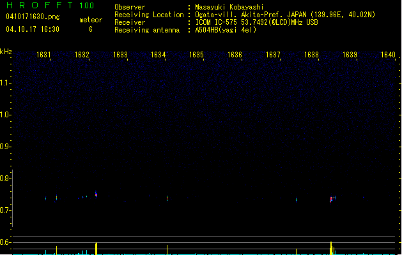Click the 0.9 kHz frequency label

5,147
